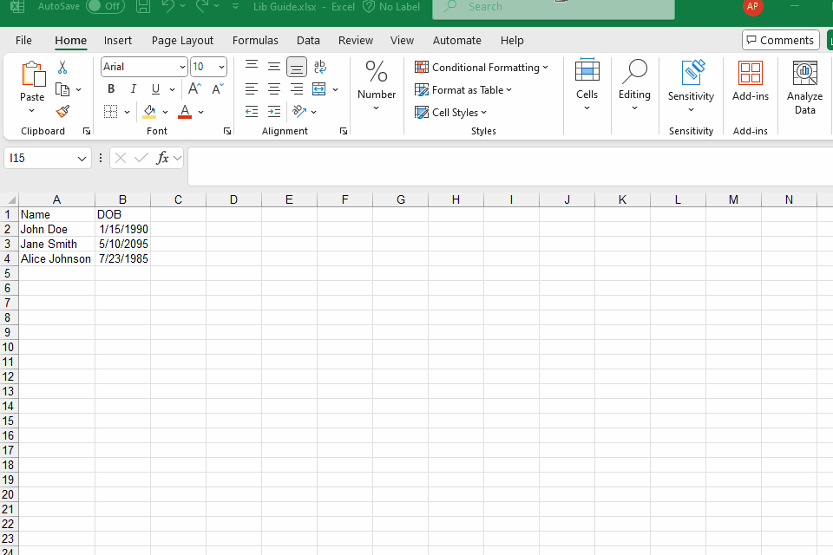
Task: Open the Comments pane
Action: (780, 41)
